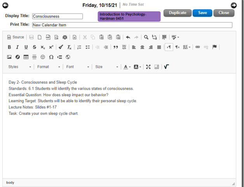Insert a horizontal line
244x187 pixels.
pos(35,57)
